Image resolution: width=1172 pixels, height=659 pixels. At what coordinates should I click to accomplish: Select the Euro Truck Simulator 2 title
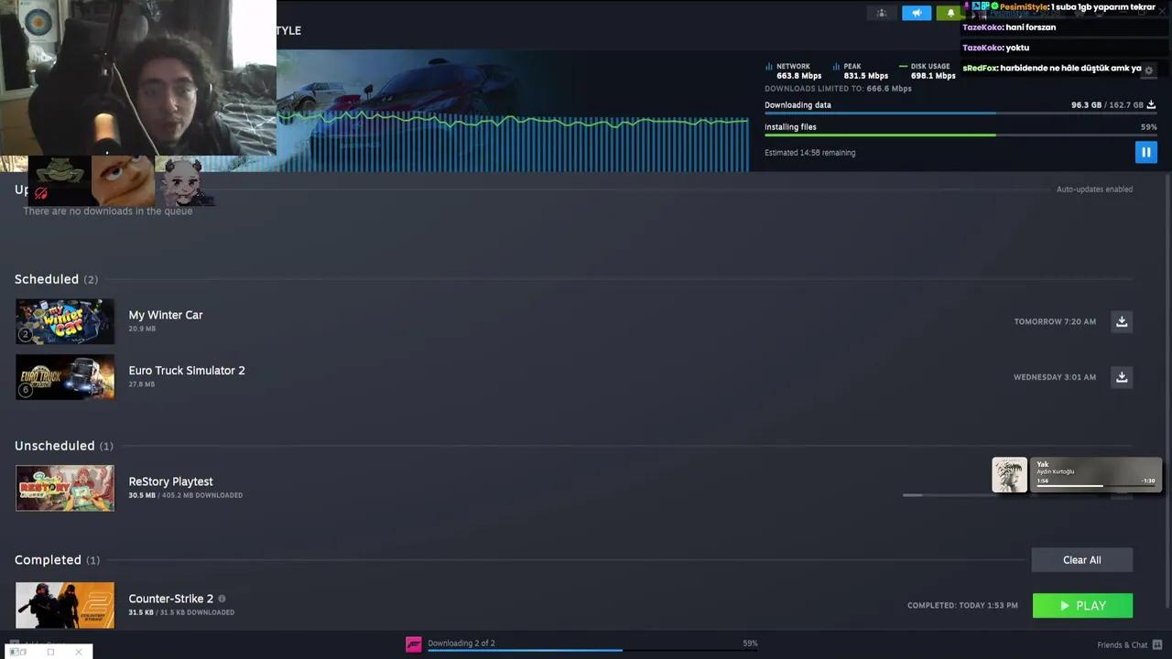187,371
